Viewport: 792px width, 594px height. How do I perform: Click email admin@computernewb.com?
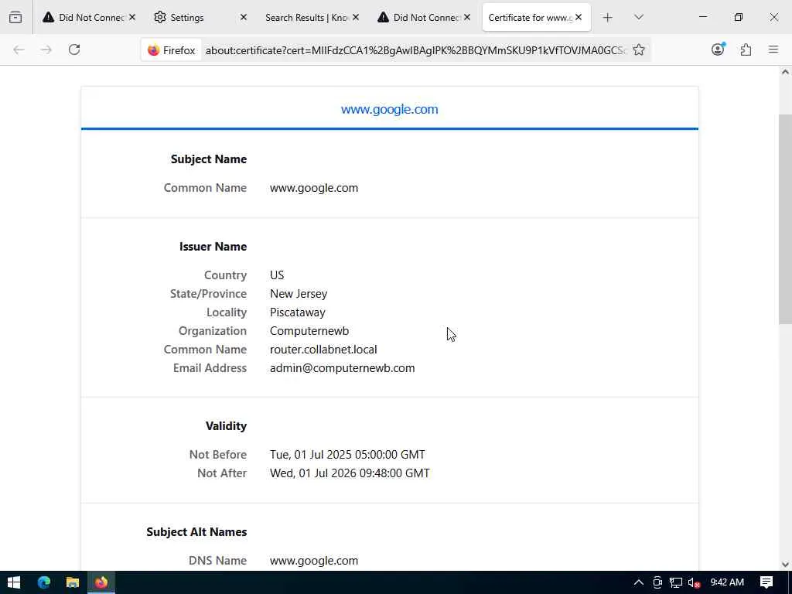[x=342, y=368]
